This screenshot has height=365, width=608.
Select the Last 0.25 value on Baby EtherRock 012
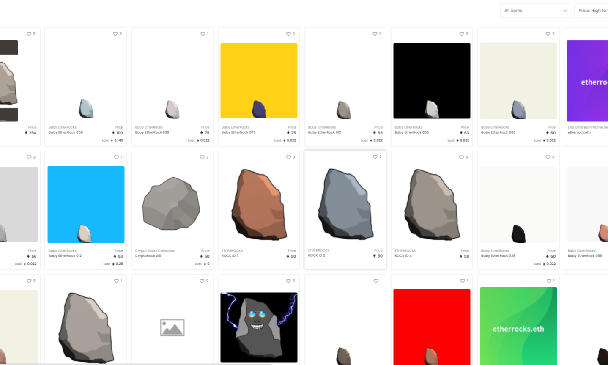pos(118,264)
